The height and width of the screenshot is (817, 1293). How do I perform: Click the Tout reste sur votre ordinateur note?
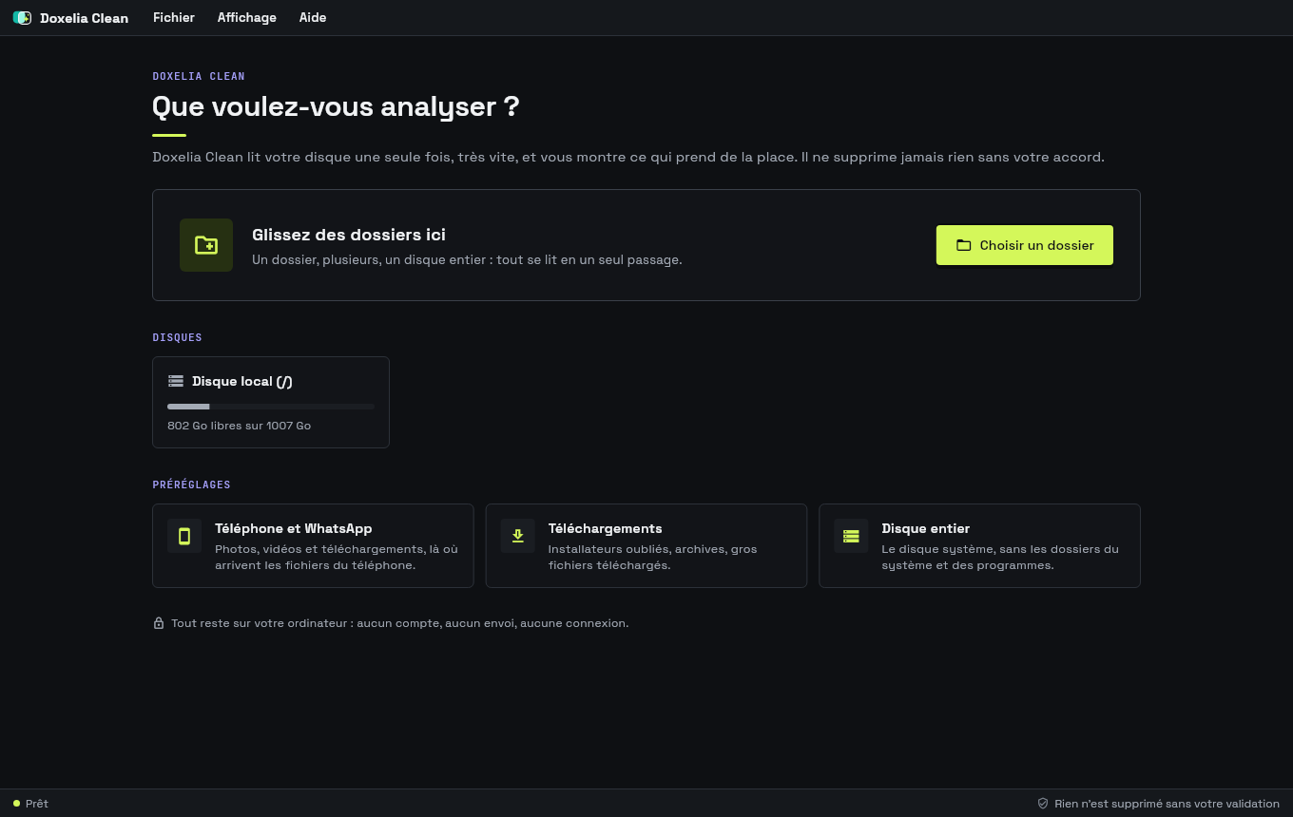[400, 623]
